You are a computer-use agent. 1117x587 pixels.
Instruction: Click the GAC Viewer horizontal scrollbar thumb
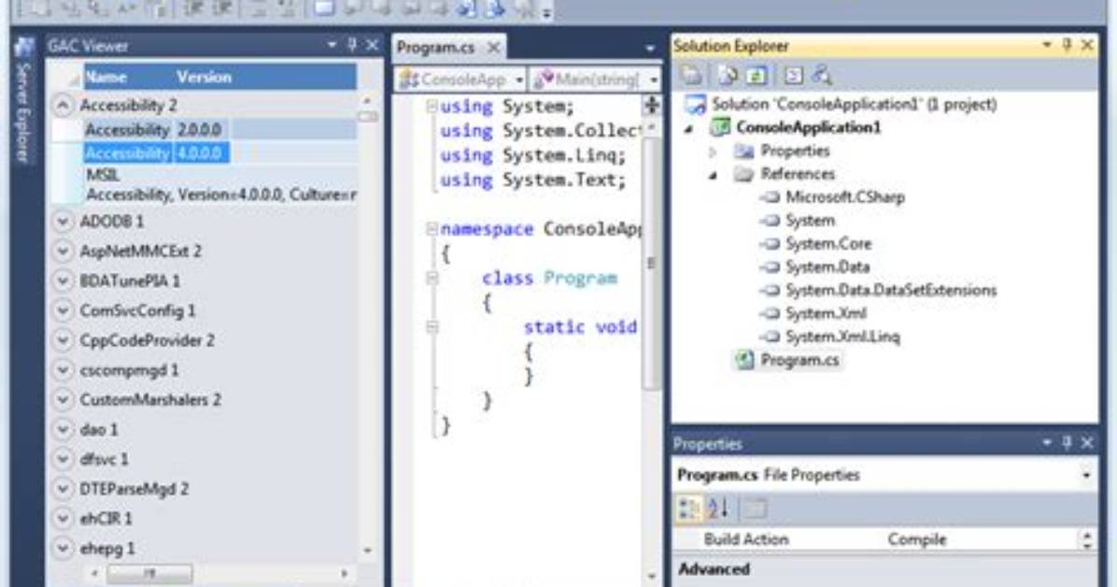coord(148,574)
